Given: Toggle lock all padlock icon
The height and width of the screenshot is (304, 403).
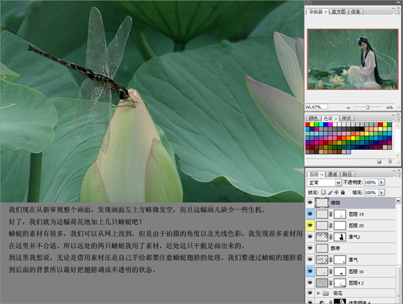Looking at the screenshot, I should 343,193.
